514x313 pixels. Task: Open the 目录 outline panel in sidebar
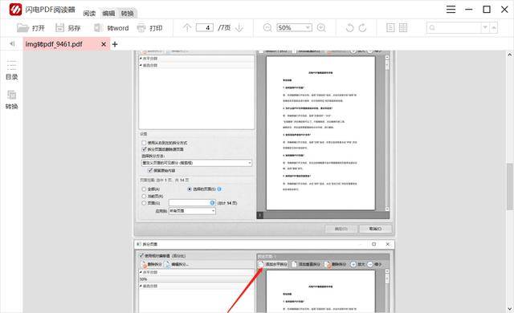[x=11, y=70]
